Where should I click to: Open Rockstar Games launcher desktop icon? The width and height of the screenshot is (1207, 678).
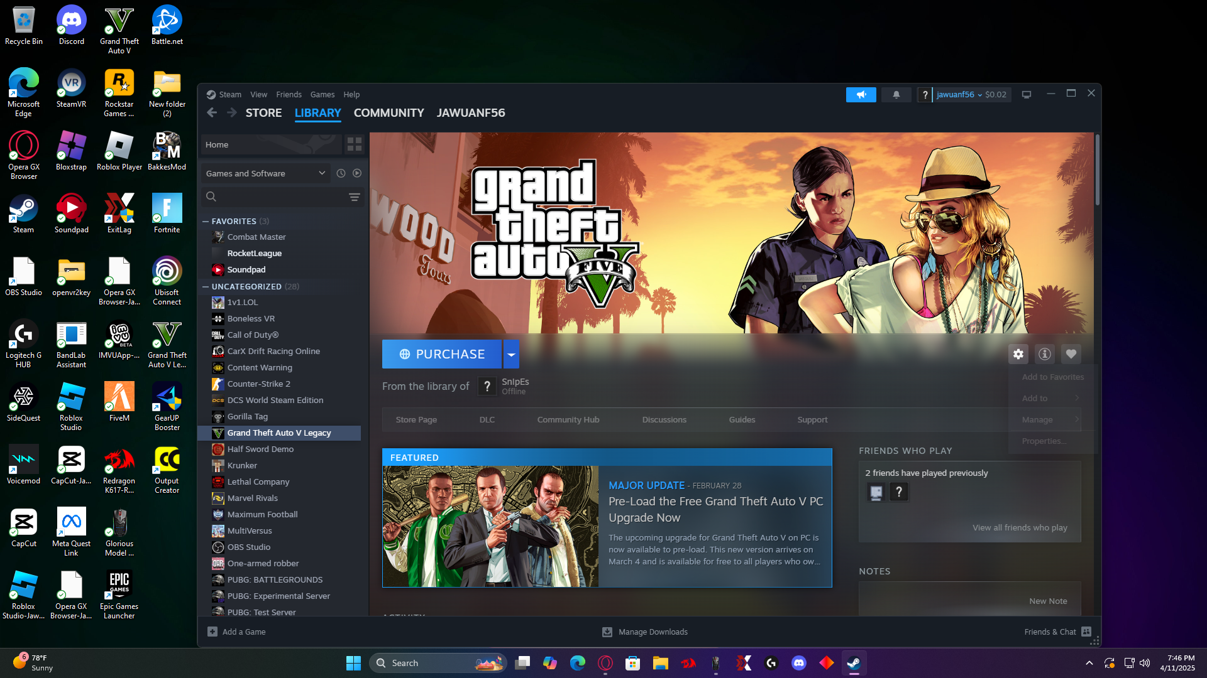(x=119, y=93)
